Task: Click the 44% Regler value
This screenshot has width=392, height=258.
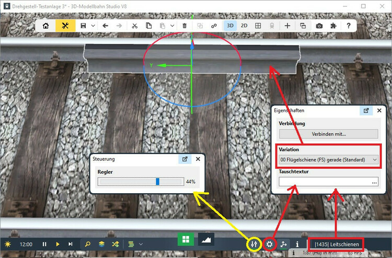Action: (190, 182)
